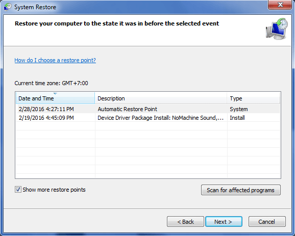Close the System Restore window
This screenshot has height=236, width=295.
280,5
